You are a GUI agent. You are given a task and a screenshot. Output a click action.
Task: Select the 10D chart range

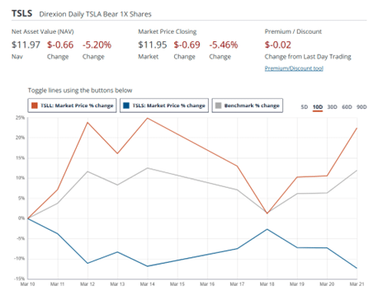tap(318, 107)
